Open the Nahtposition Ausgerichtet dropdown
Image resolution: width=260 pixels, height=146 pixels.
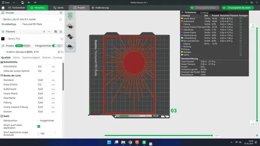pyautogui.click(x=47, y=121)
